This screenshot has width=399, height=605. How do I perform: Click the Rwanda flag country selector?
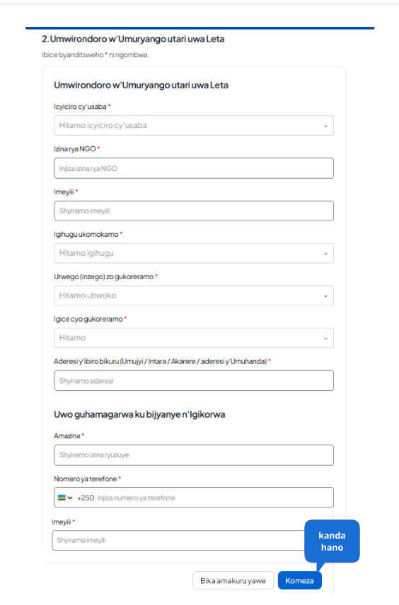pos(62,498)
